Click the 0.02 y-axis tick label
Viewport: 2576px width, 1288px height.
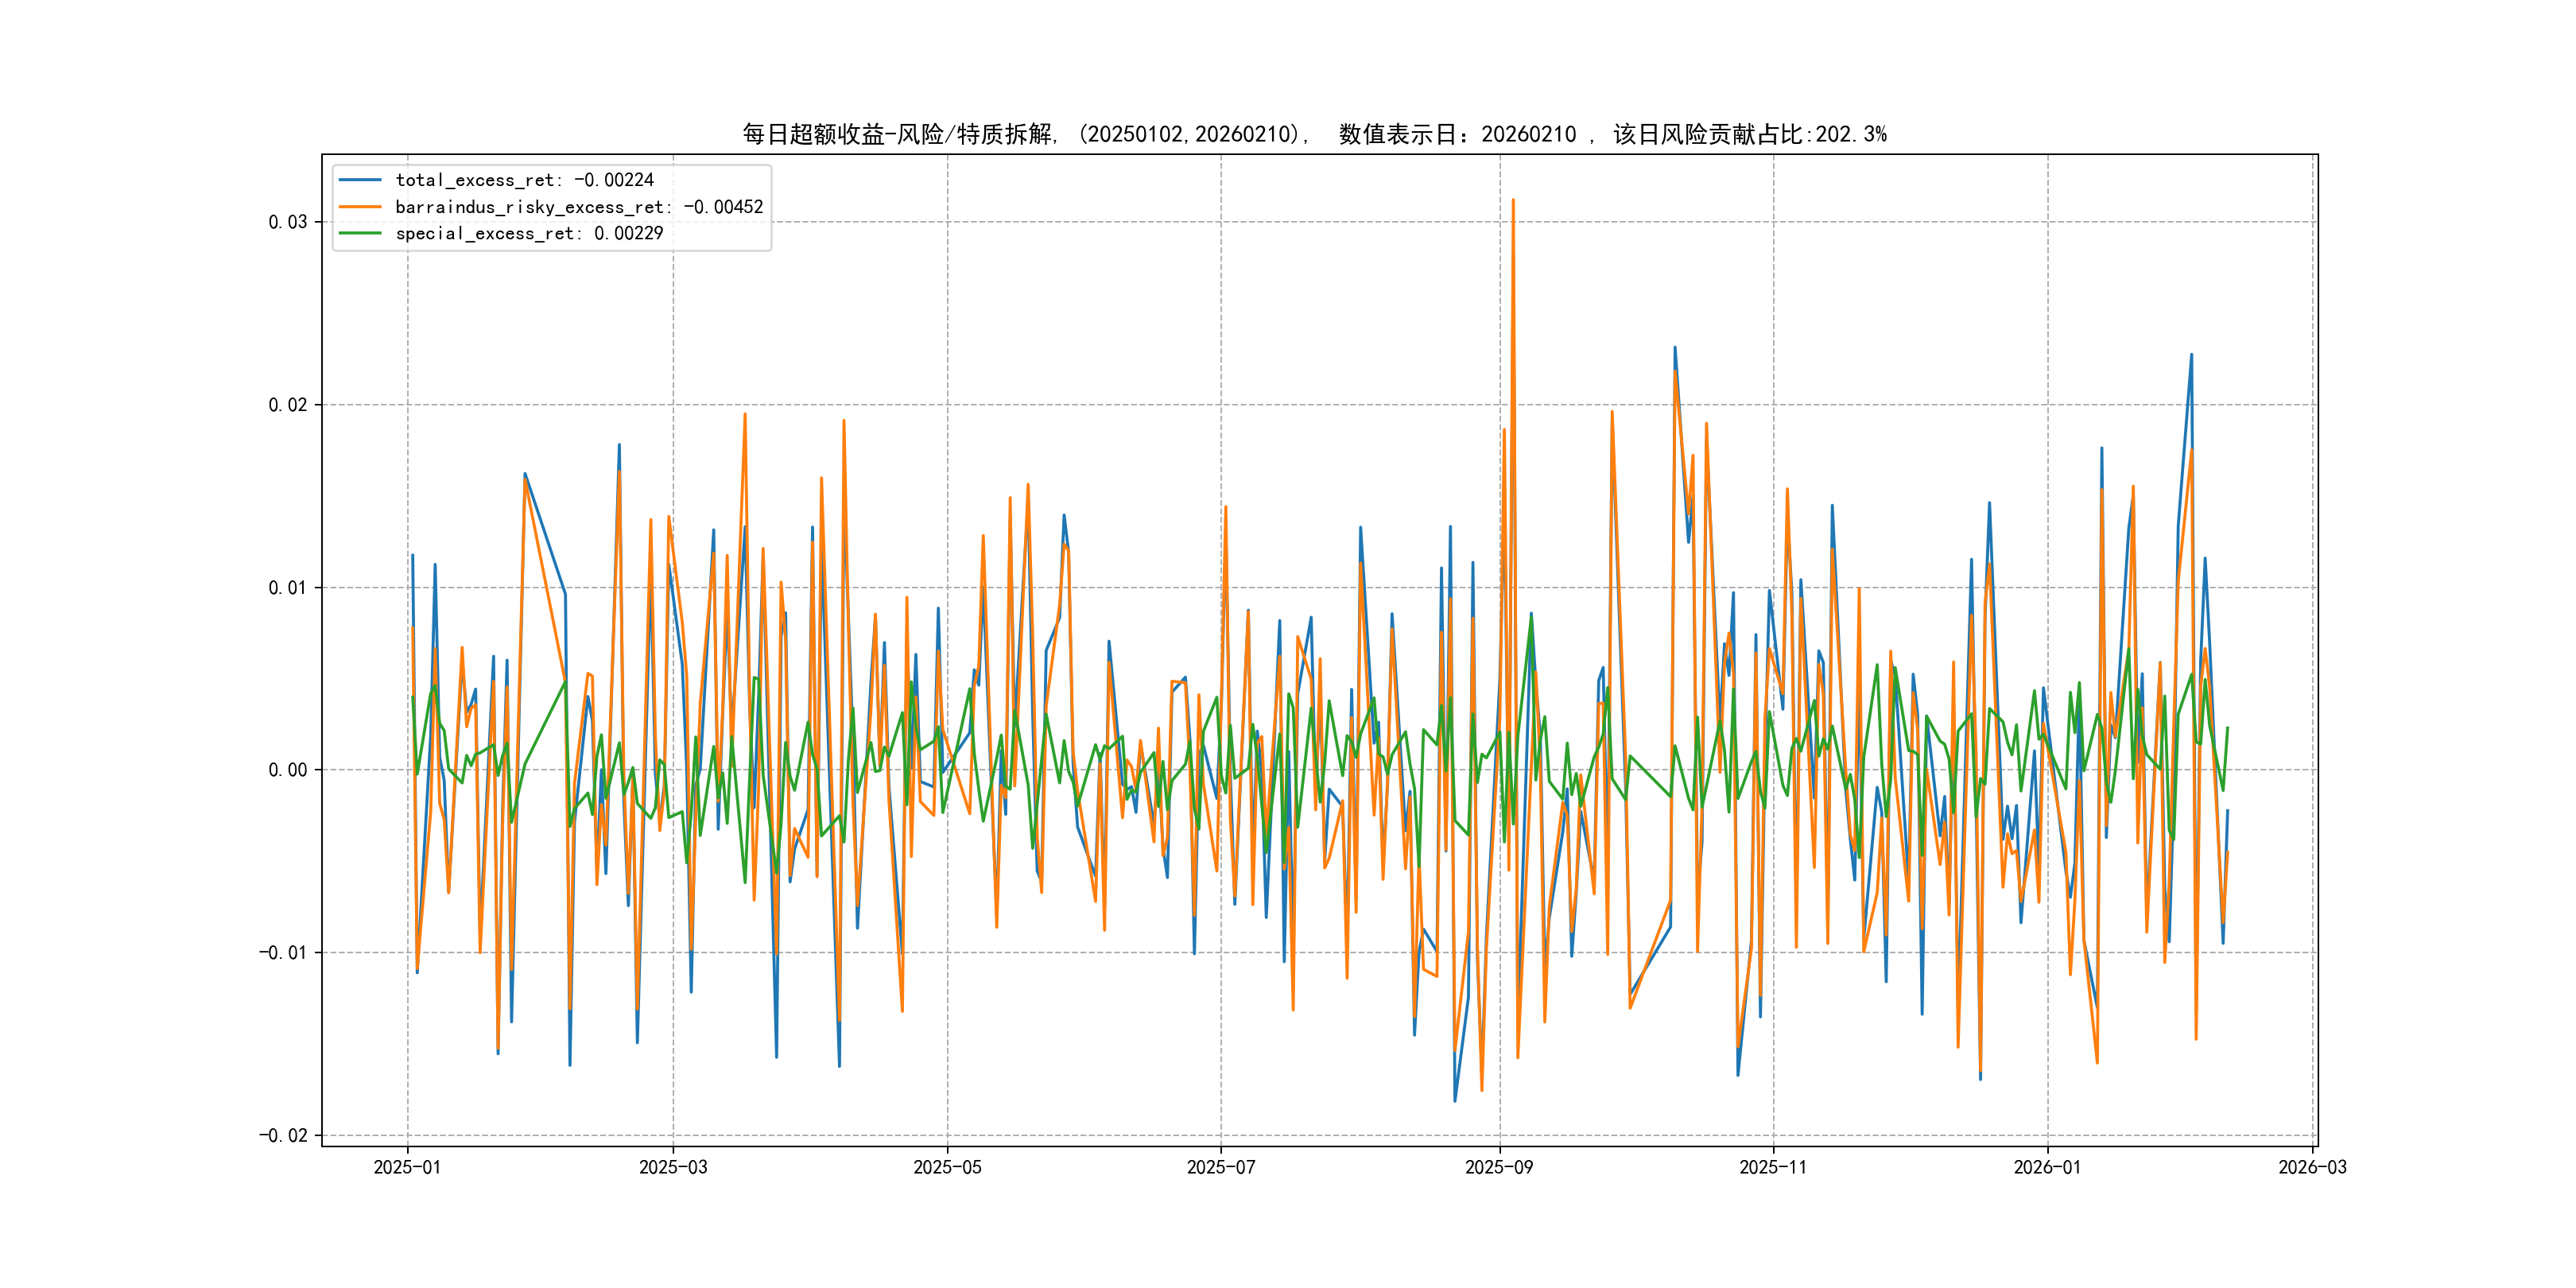click(287, 405)
